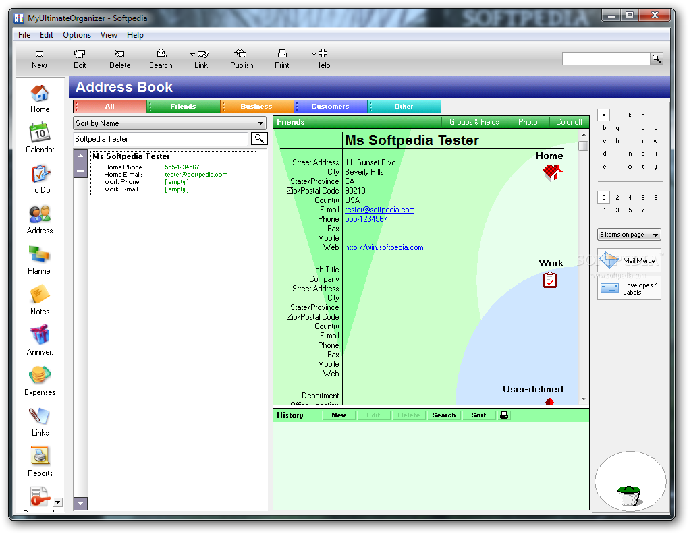
Task: Click the red Home house icon
Action: (x=552, y=172)
